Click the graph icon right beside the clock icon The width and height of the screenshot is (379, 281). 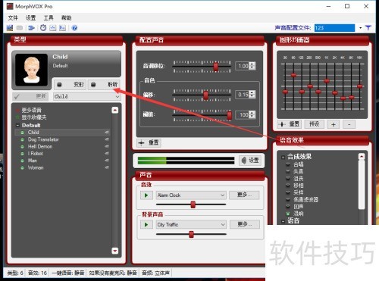pos(53,28)
